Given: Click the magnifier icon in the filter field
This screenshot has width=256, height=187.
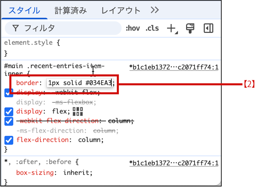Looking at the screenshot, I should pos(15,28).
